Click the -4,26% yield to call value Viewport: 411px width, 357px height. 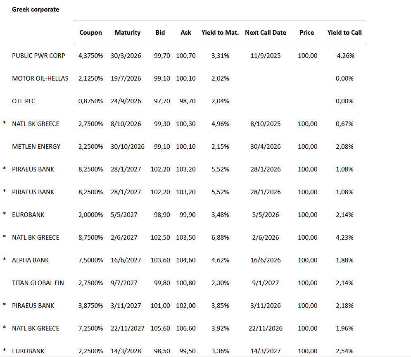point(344,56)
